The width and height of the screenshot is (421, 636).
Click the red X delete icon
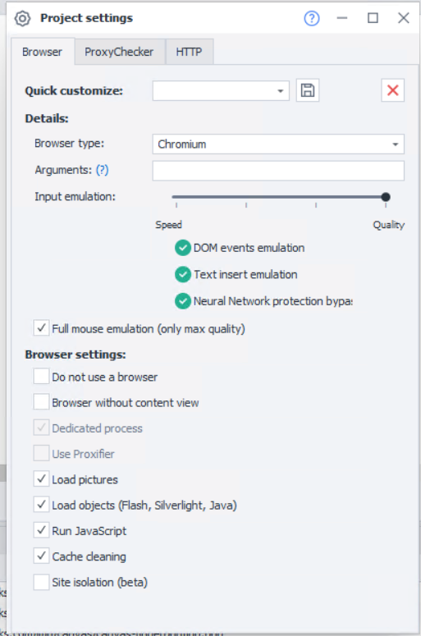click(x=392, y=90)
